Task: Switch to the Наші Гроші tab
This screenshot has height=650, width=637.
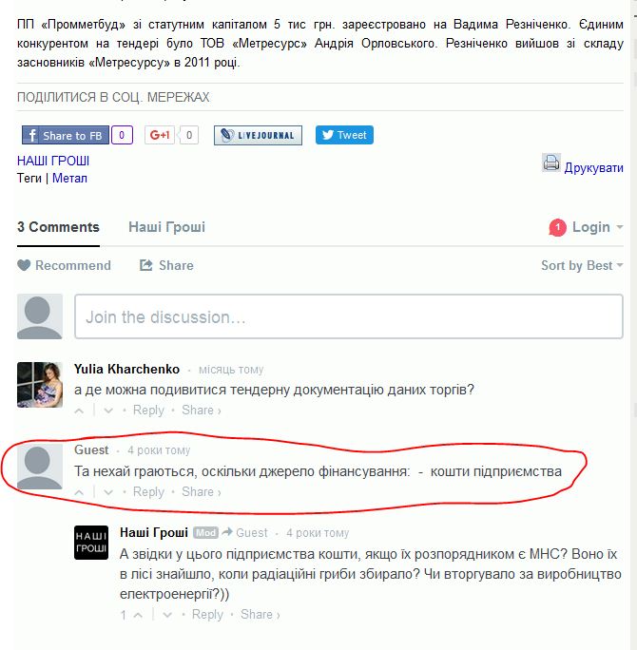Action: pyautogui.click(x=166, y=227)
